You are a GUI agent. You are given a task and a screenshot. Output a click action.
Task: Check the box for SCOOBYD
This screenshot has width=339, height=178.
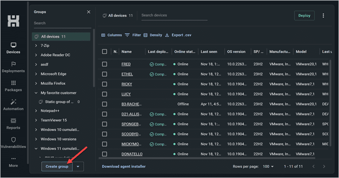105,134
